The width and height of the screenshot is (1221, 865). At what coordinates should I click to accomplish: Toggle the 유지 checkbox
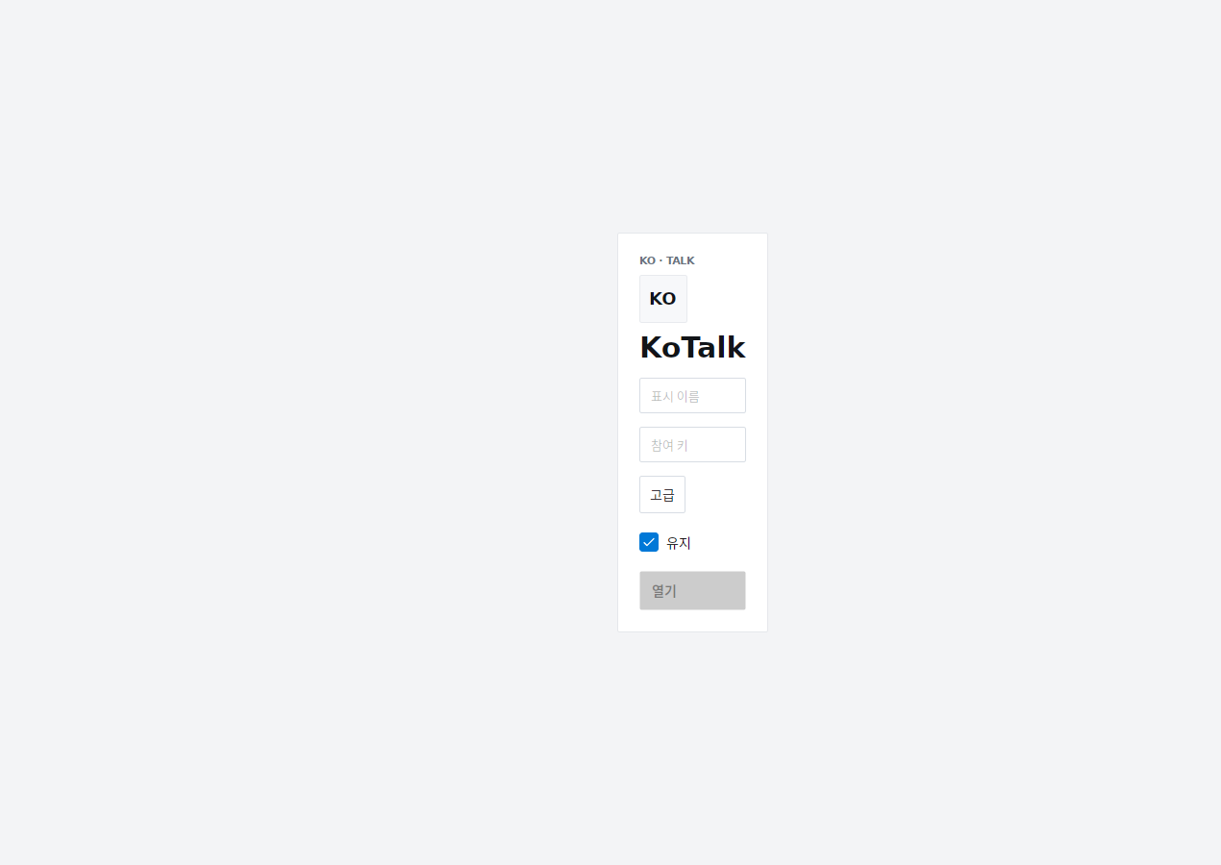(x=649, y=542)
